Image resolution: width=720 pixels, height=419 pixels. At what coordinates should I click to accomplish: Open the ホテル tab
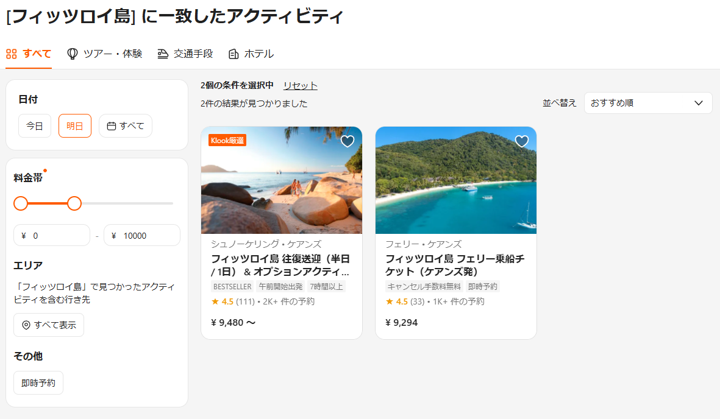pyautogui.click(x=251, y=54)
